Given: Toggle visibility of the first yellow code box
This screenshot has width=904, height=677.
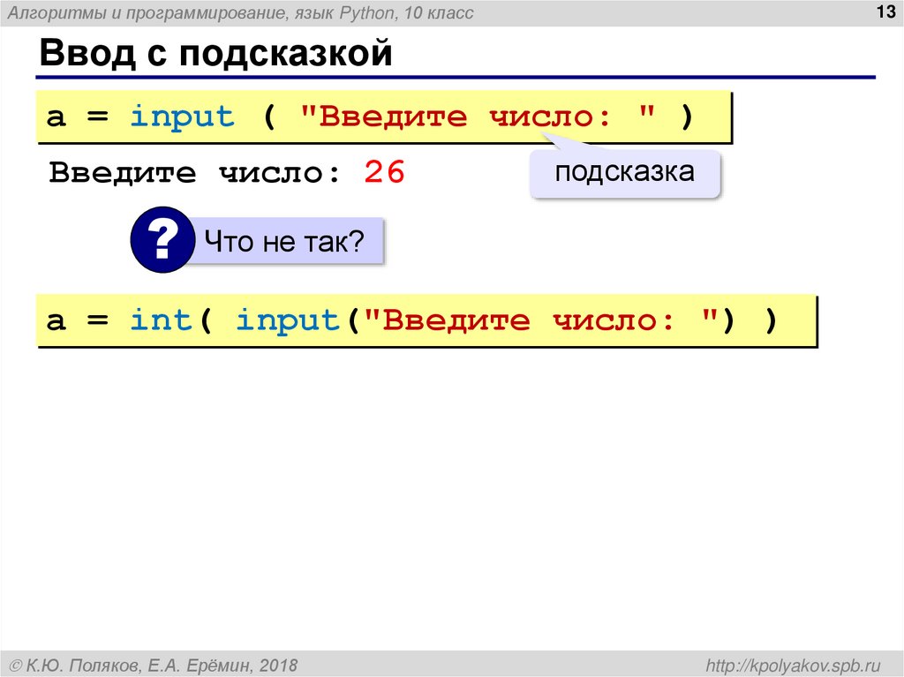Looking at the screenshot, I should pos(384,116).
